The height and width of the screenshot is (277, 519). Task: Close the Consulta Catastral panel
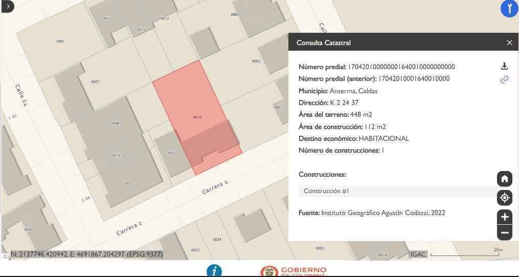point(509,42)
